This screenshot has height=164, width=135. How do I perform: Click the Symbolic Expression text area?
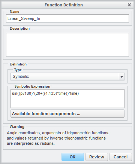(67, 99)
